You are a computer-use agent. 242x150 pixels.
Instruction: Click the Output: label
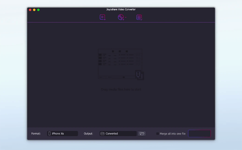coord(88,133)
